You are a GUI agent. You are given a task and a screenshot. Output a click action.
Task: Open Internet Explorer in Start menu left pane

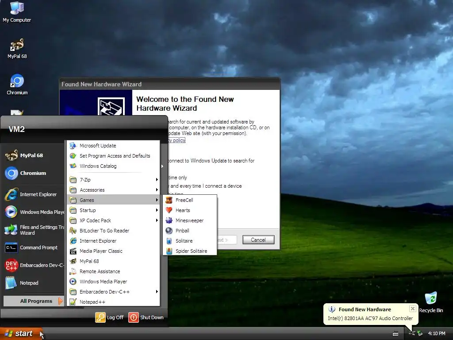33,194
